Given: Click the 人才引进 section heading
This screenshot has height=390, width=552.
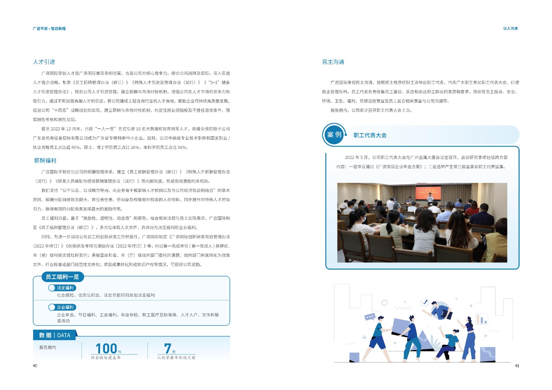Looking at the screenshot, I should coord(44,62).
